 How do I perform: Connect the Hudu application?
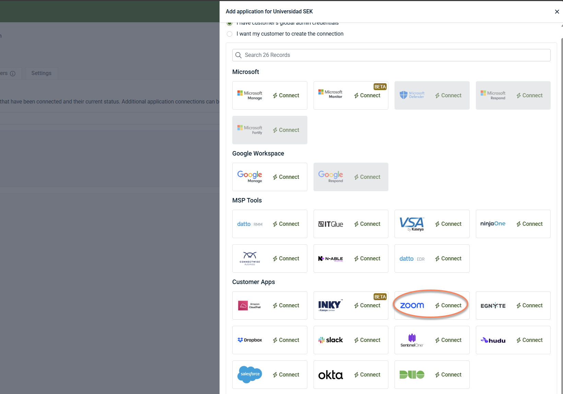[529, 340]
